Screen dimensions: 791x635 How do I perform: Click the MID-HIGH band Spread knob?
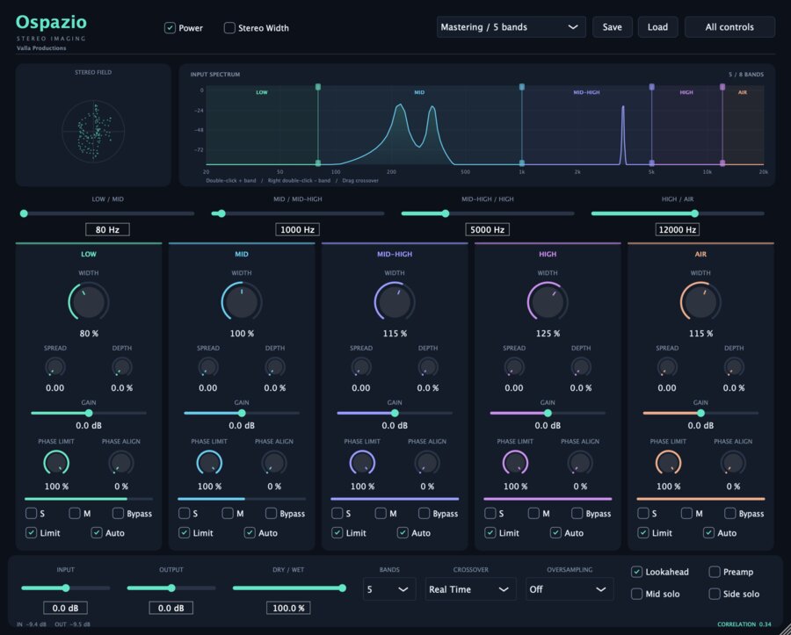click(x=361, y=367)
